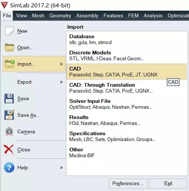This screenshot has height=191, width=189.
Task: Select CAD: Through Translation import option
Action: click(126, 88)
